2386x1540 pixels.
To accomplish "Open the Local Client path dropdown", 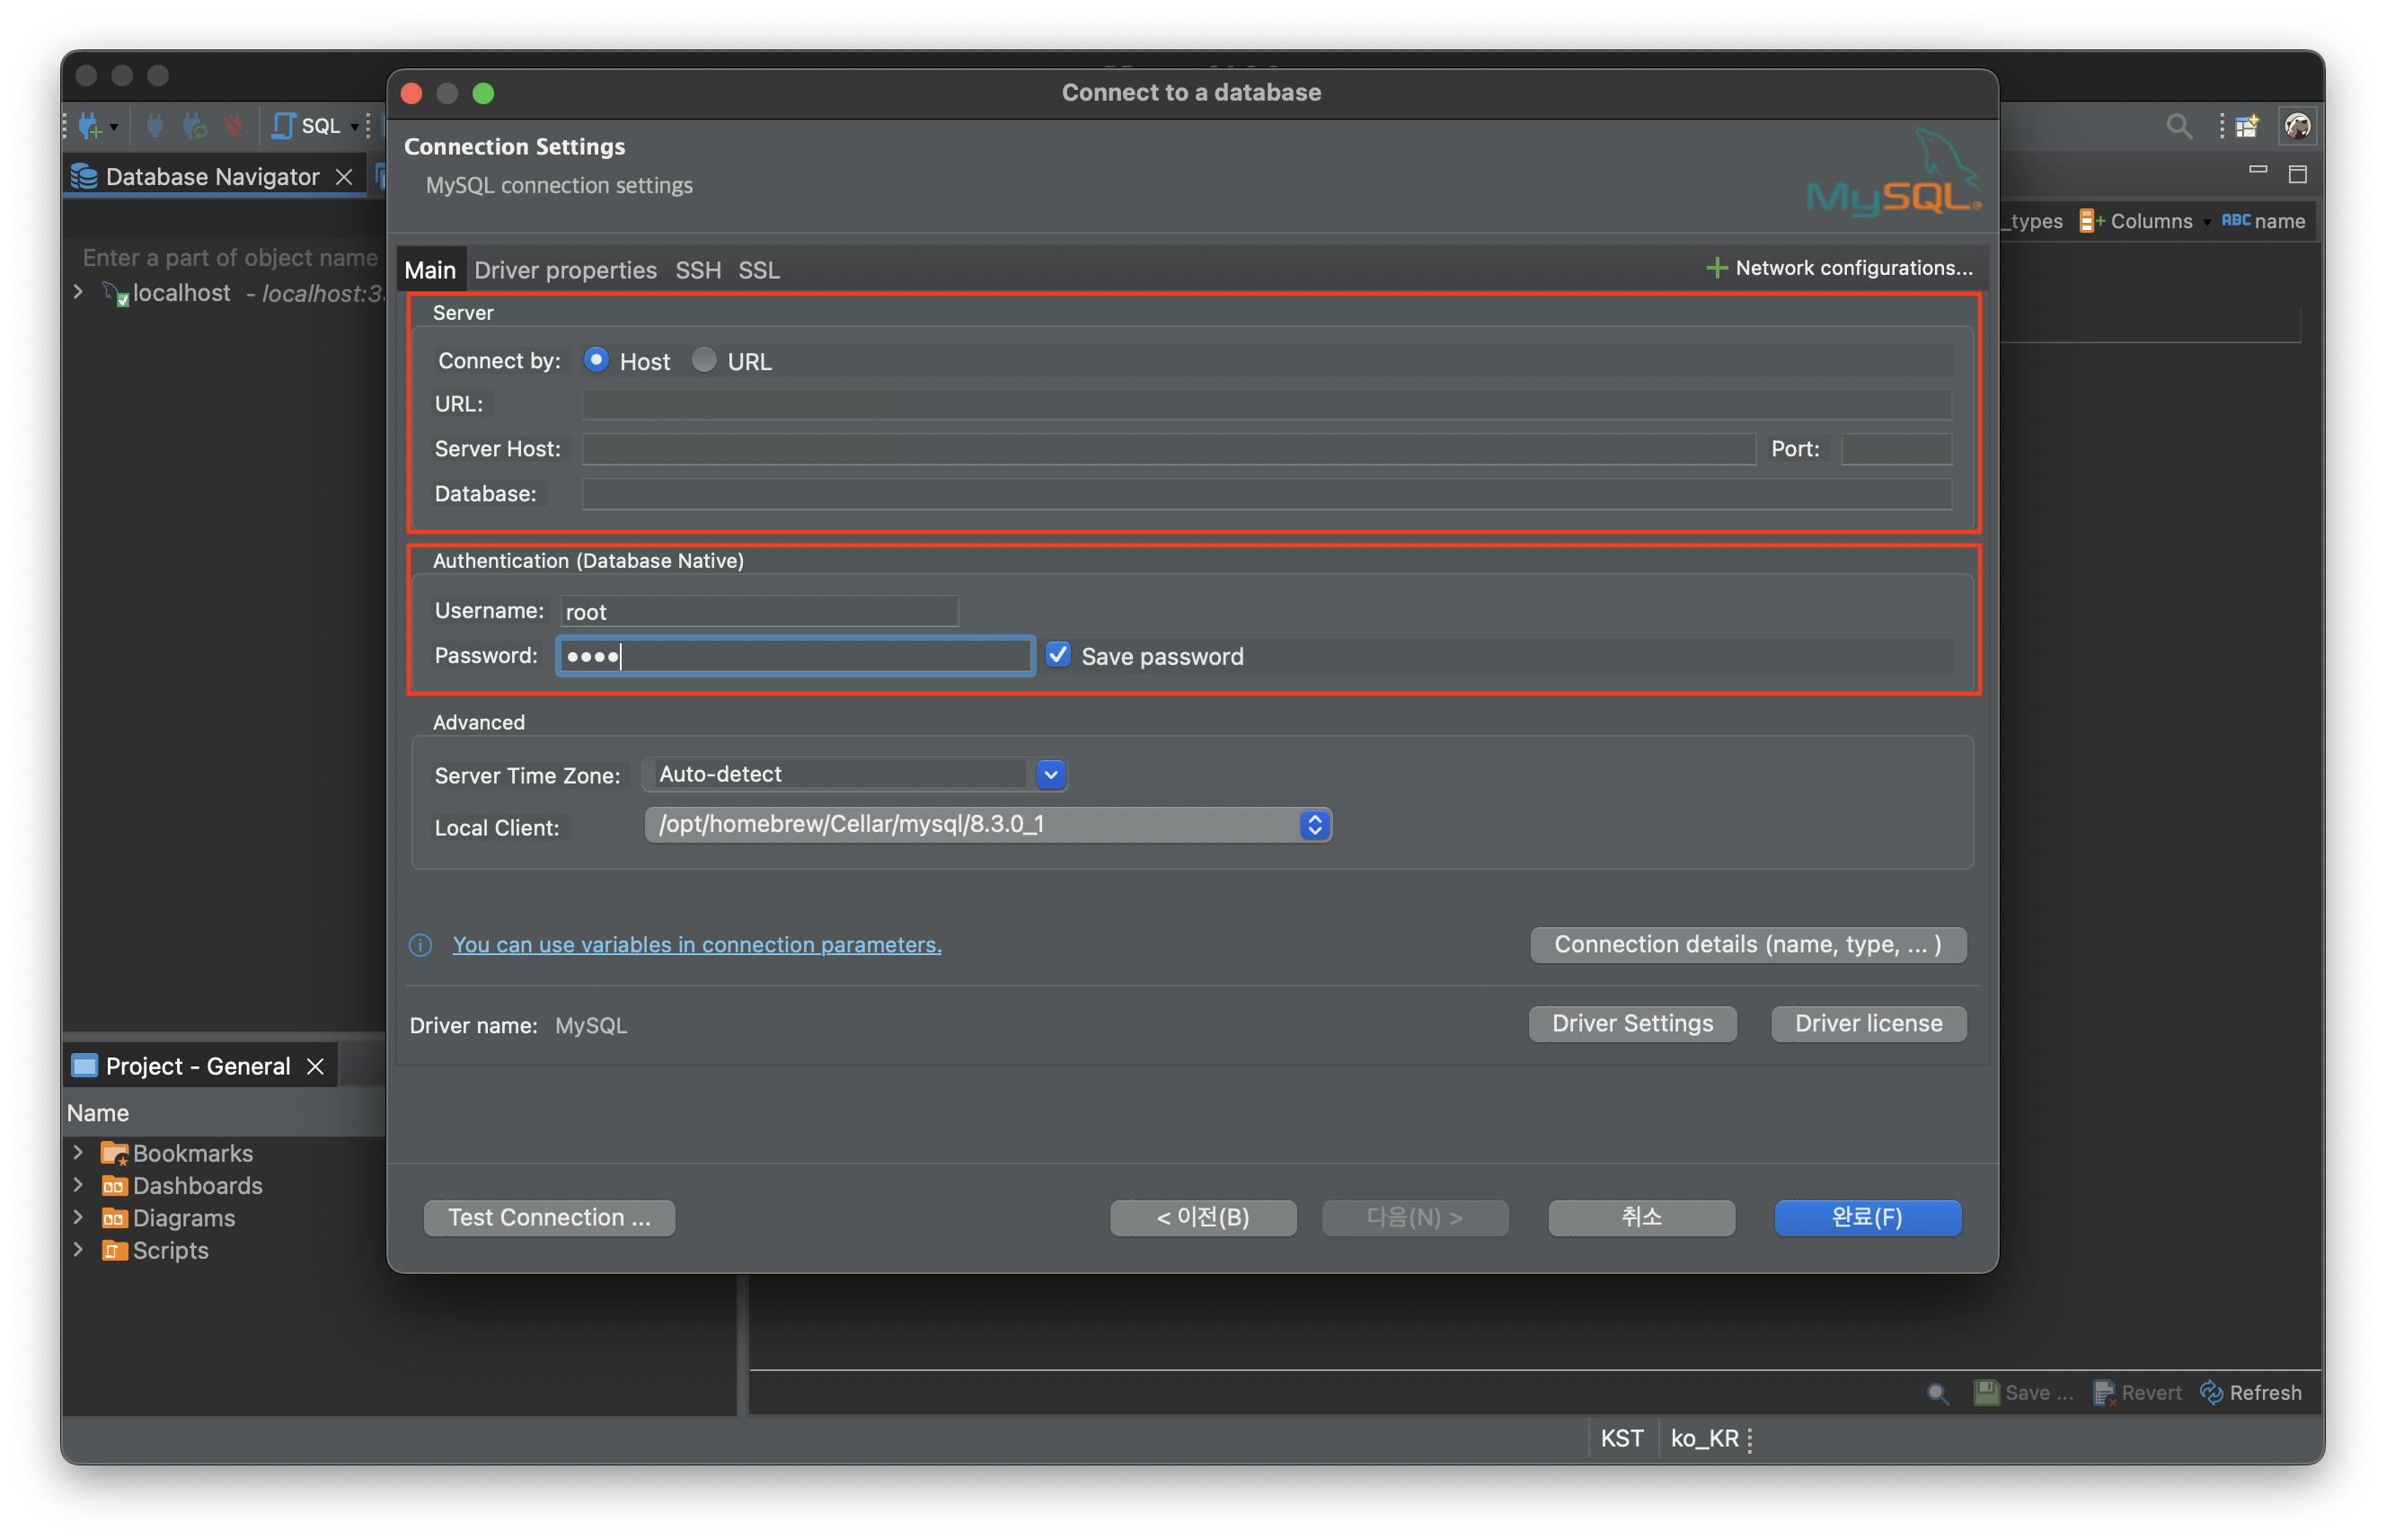I will click(x=1313, y=825).
